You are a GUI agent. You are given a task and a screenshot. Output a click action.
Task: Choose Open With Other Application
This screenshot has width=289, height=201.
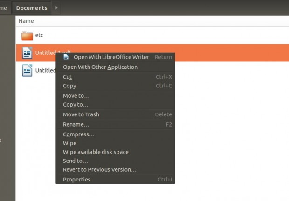point(100,67)
